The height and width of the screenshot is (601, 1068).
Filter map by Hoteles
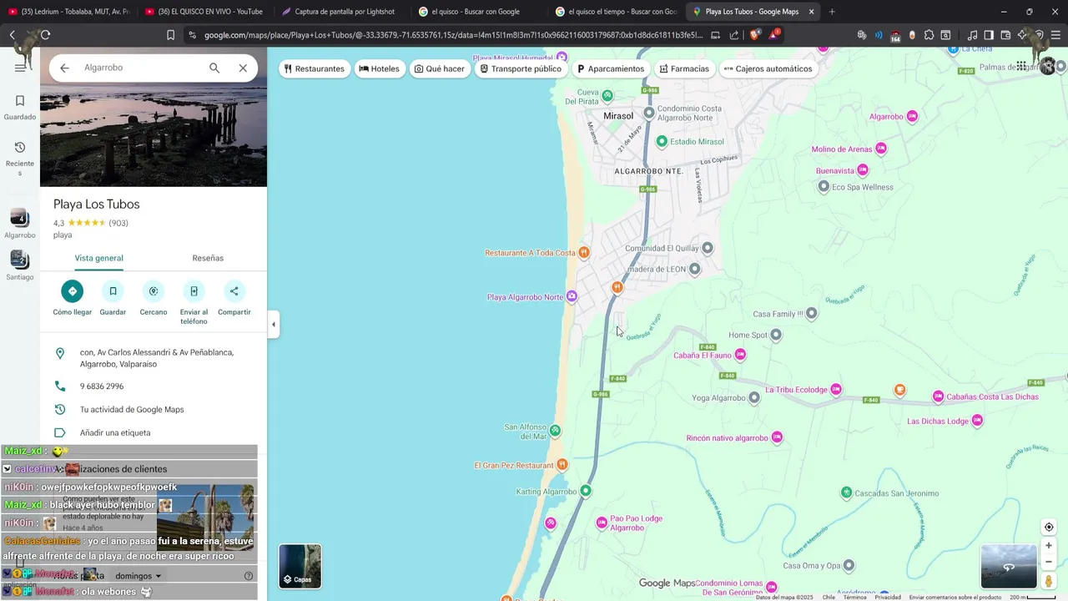(380, 68)
